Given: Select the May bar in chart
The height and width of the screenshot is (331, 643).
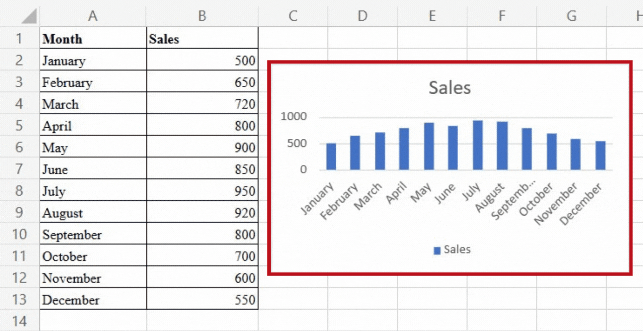Looking at the screenshot, I should [x=429, y=146].
